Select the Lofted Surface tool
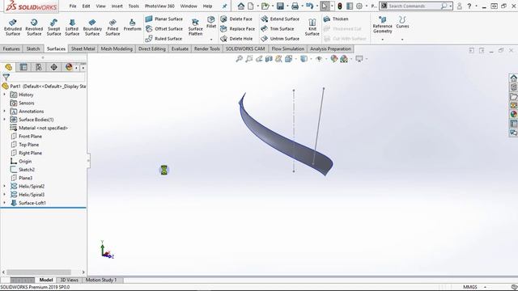518x291 pixels. (x=72, y=27)
